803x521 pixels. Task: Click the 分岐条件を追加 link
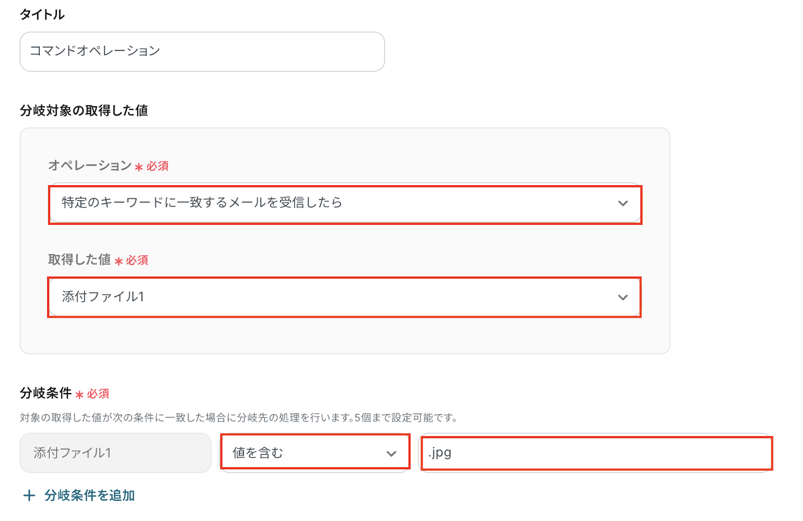click(89, 495)
